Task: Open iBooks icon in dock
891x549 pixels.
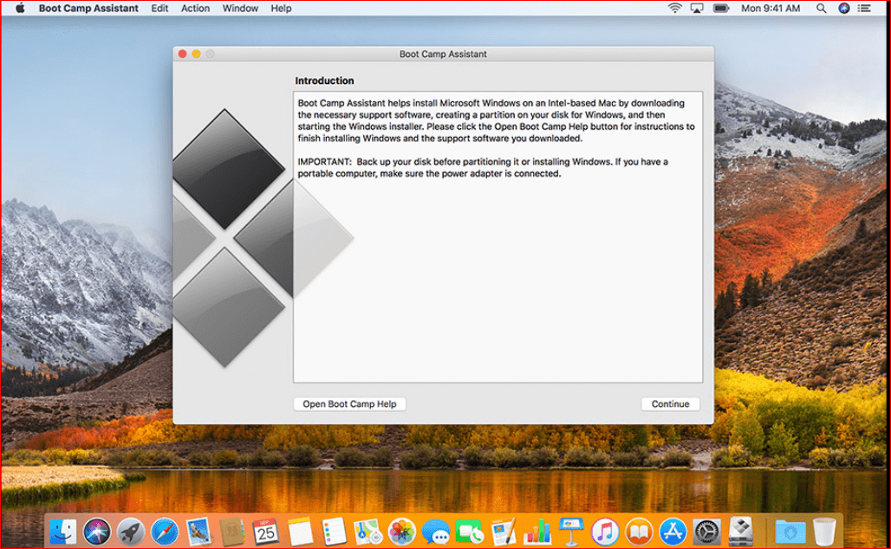Action: click(x=640, y=532)
